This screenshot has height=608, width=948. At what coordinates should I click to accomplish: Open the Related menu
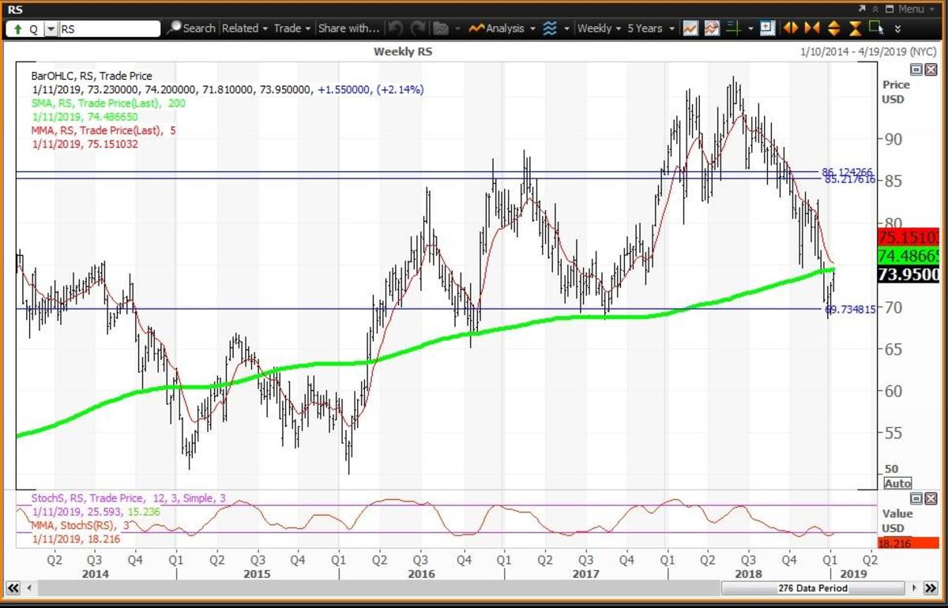[245, 28]
